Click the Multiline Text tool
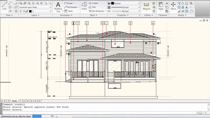 (58, 7)
